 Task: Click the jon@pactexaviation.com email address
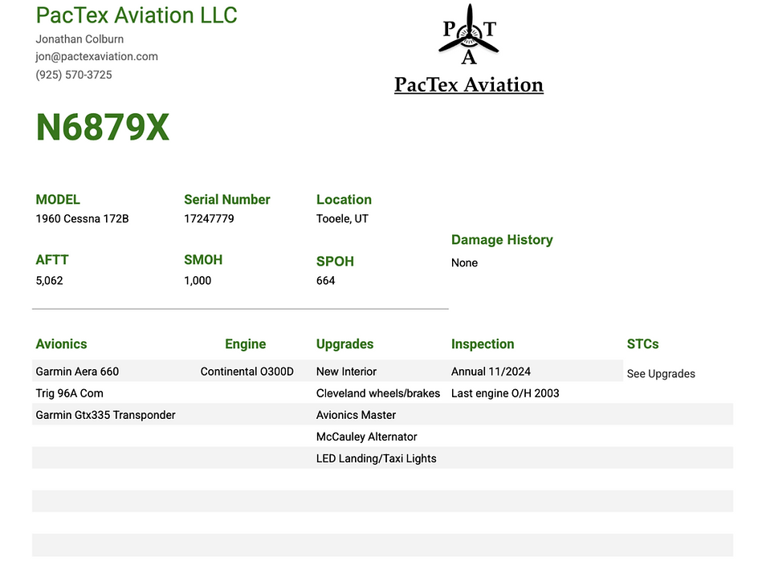pos(96,56)
